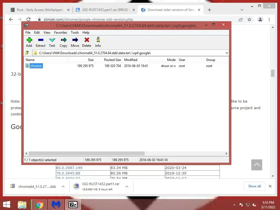Click the 2016-06-03 19:41 modified value
280x210 pixels.
136,66
